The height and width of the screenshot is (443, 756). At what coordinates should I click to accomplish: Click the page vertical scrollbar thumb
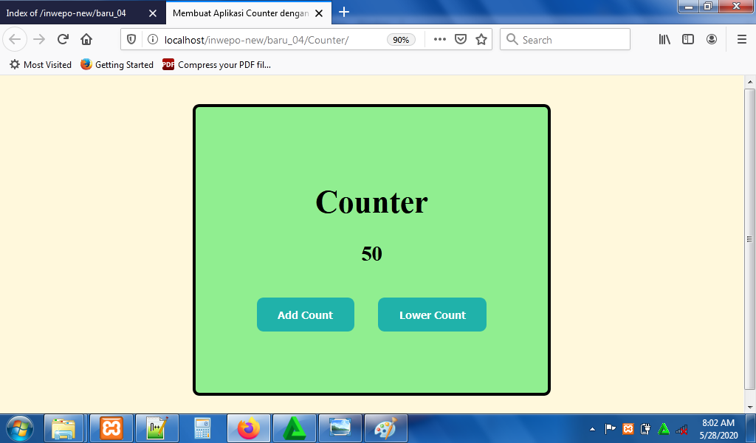click(x=750, y=238)
